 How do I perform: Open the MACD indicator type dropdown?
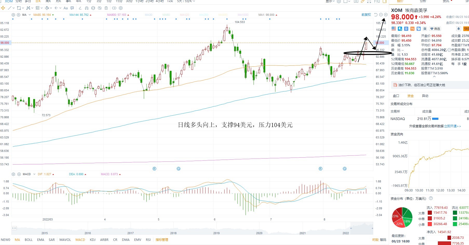coord(35,174)
